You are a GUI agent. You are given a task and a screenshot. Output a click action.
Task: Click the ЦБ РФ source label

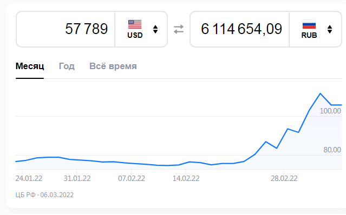coord(25,195)
